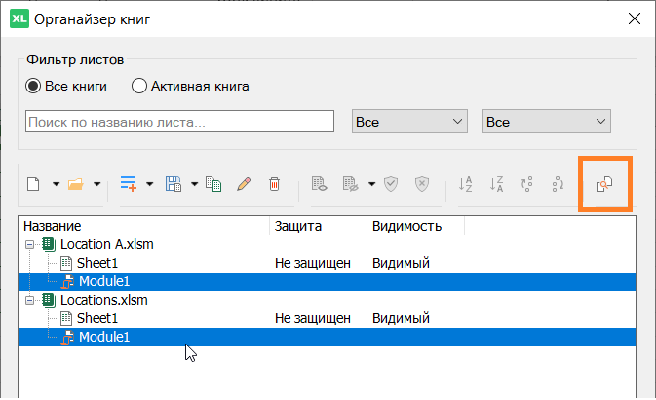The image size is (656, 400).
Task: Click Не защищен in Location A.xlsm Sheet1 row
Action: point(313,263)
